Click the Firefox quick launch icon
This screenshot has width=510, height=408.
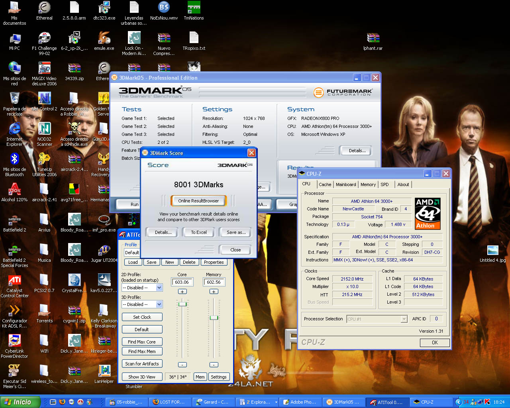coord(62,402)
